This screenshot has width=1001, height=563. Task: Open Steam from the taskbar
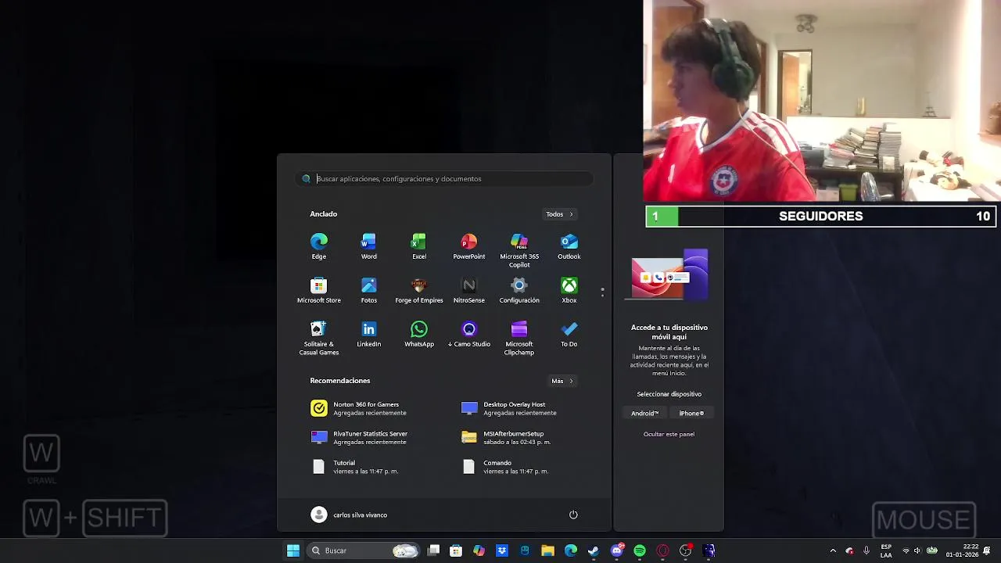tap(594, 550)
